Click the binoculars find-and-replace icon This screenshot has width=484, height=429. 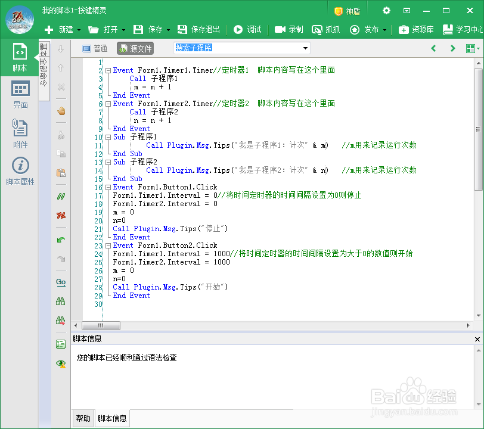coord(61,321)
